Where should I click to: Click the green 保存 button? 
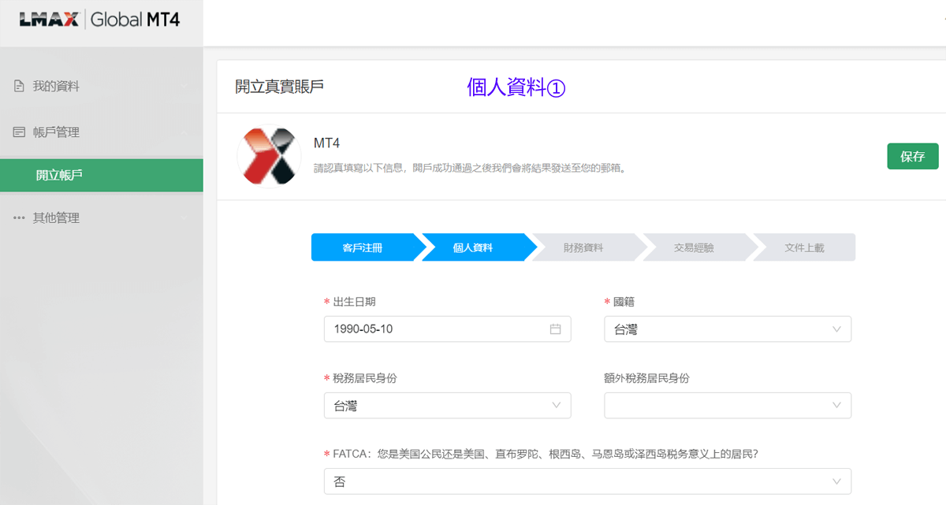tap(912, 156)
